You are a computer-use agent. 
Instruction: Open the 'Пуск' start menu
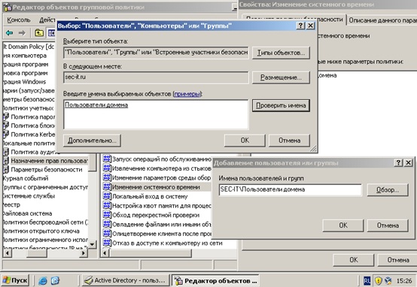click(x=15, y=280)
